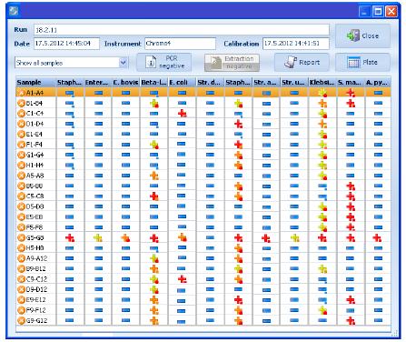Click the yellow plus in Klebsi column, row A1-A4
Viewport: 406px width, 342px height.
coord(322,93)
